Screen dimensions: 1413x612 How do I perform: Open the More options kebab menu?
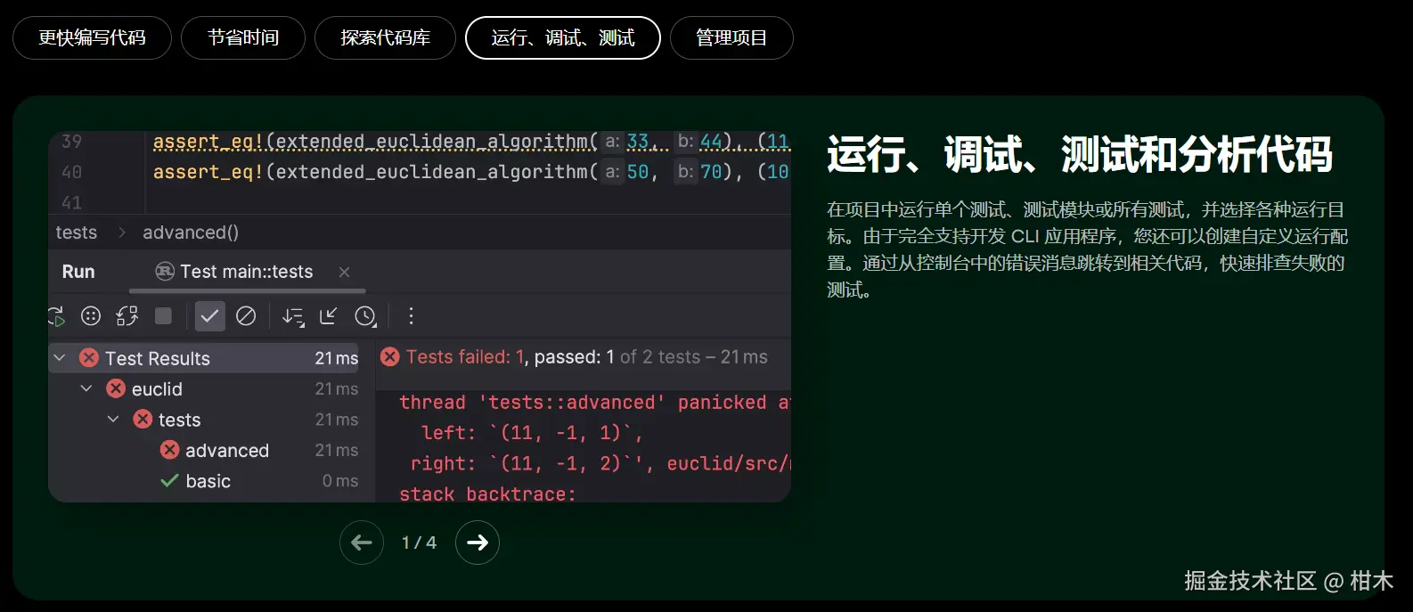(411, 316)
